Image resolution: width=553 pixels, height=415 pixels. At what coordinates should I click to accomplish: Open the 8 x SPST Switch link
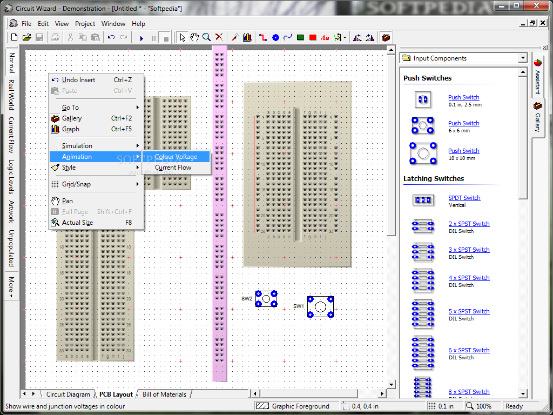pos(469,391)
